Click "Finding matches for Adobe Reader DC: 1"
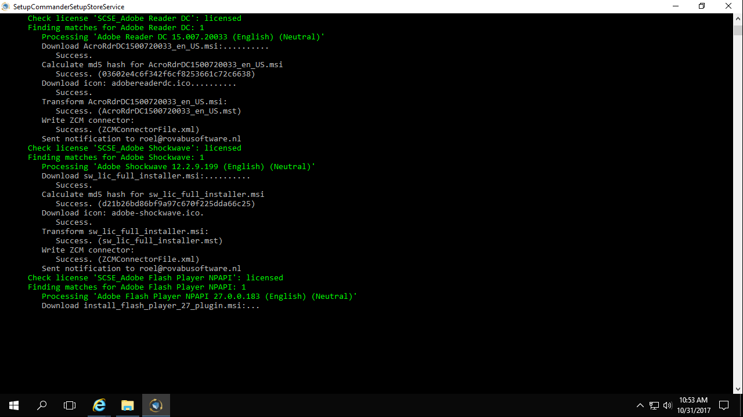The width and height of the screenshot is (743, 417). (116, 28)
